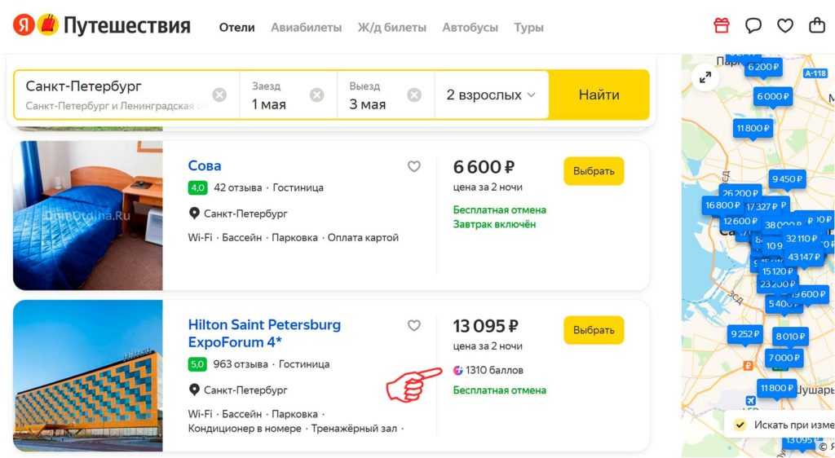Open the 2 взрослых guests dropdown
The width and height of the screenshot is (835, 458).
pyautogui.click(x=491, y=95)
